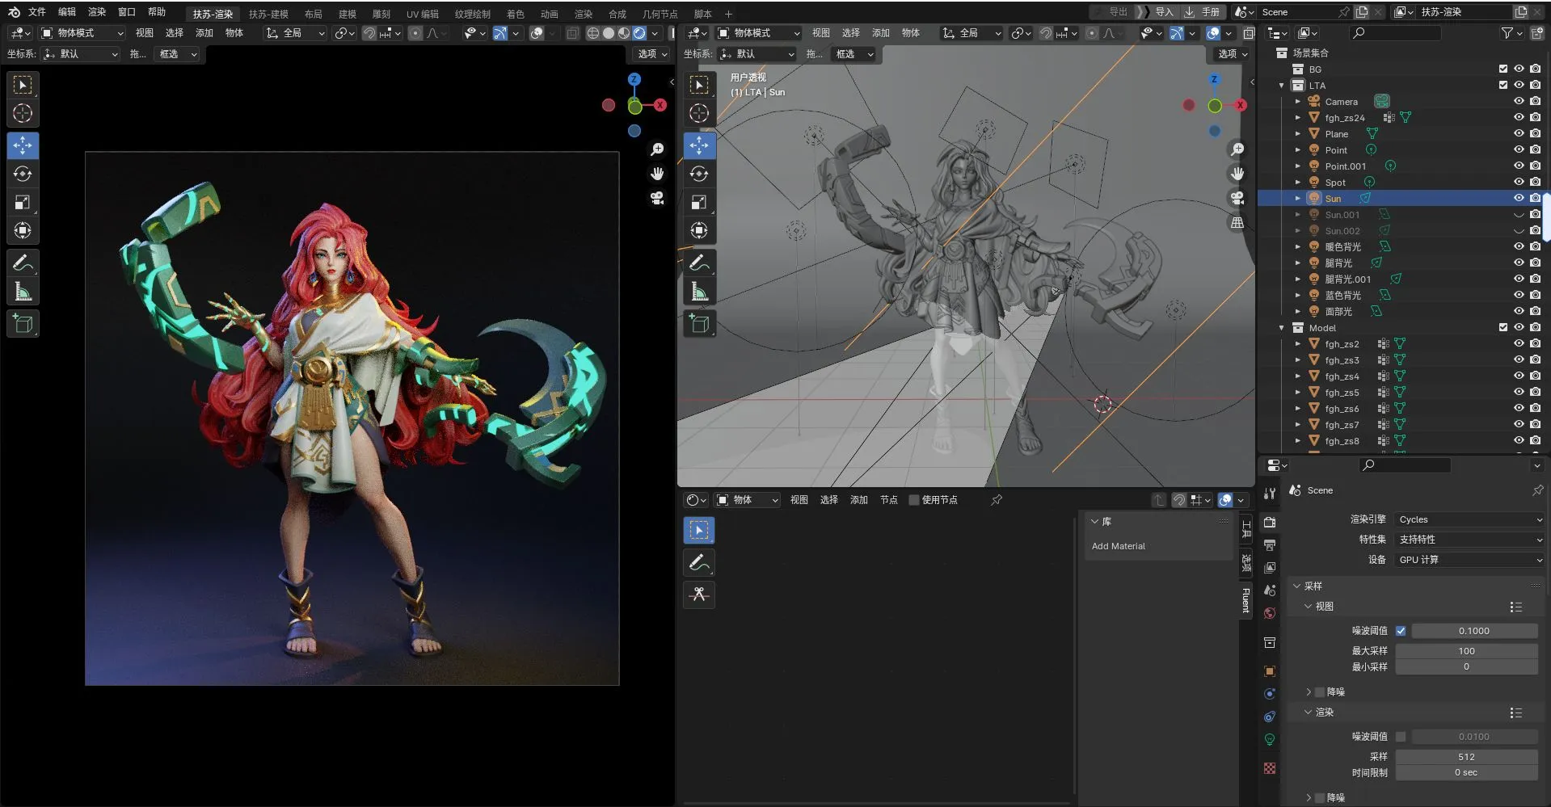Click the pan hand icon in left viewport
The height and width of the screenshot is (807, 1551).
tap(657, 174)
